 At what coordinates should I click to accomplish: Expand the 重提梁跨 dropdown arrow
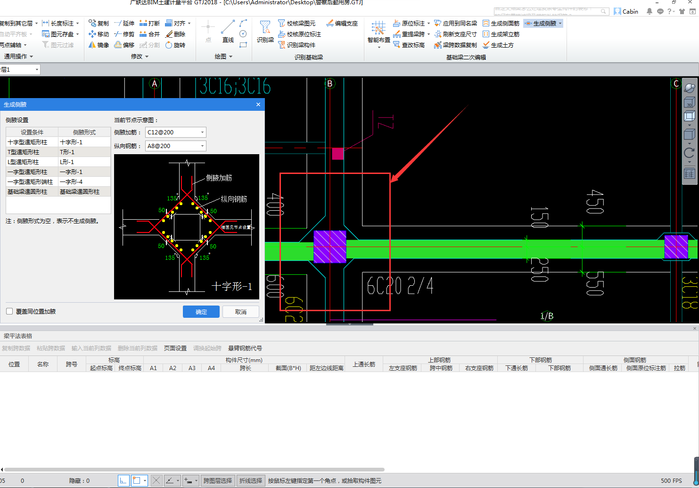click(x=428, y=34)
